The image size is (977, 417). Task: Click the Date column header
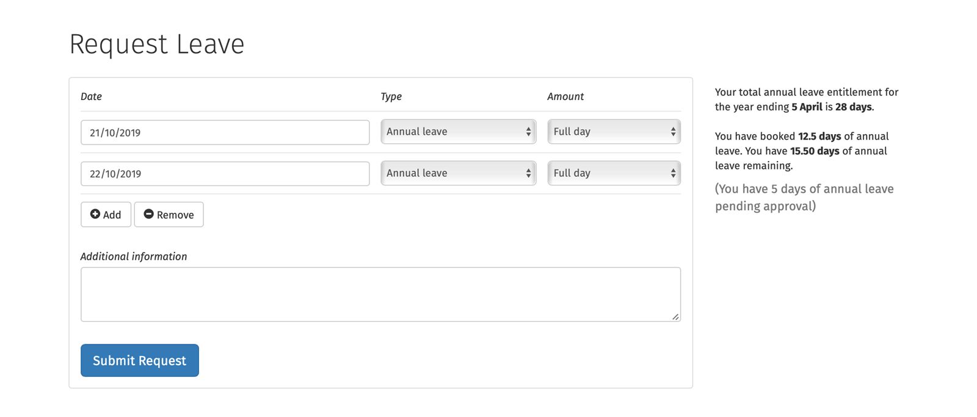click(91, 96)
